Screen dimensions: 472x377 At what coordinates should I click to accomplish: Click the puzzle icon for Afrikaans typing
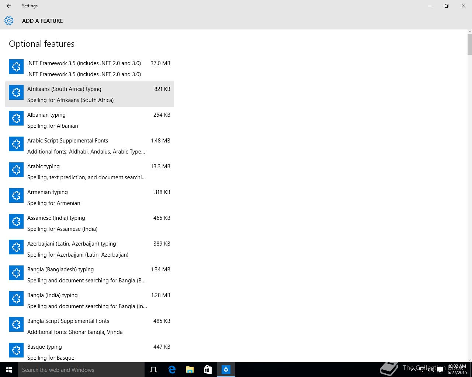click(x=16, y=92)
